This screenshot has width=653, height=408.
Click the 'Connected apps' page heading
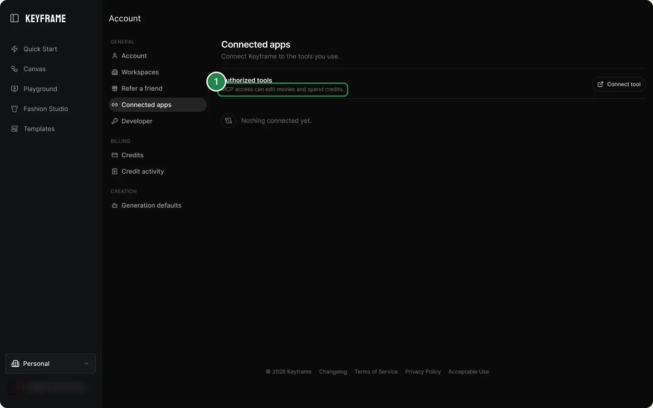[256, 44]
